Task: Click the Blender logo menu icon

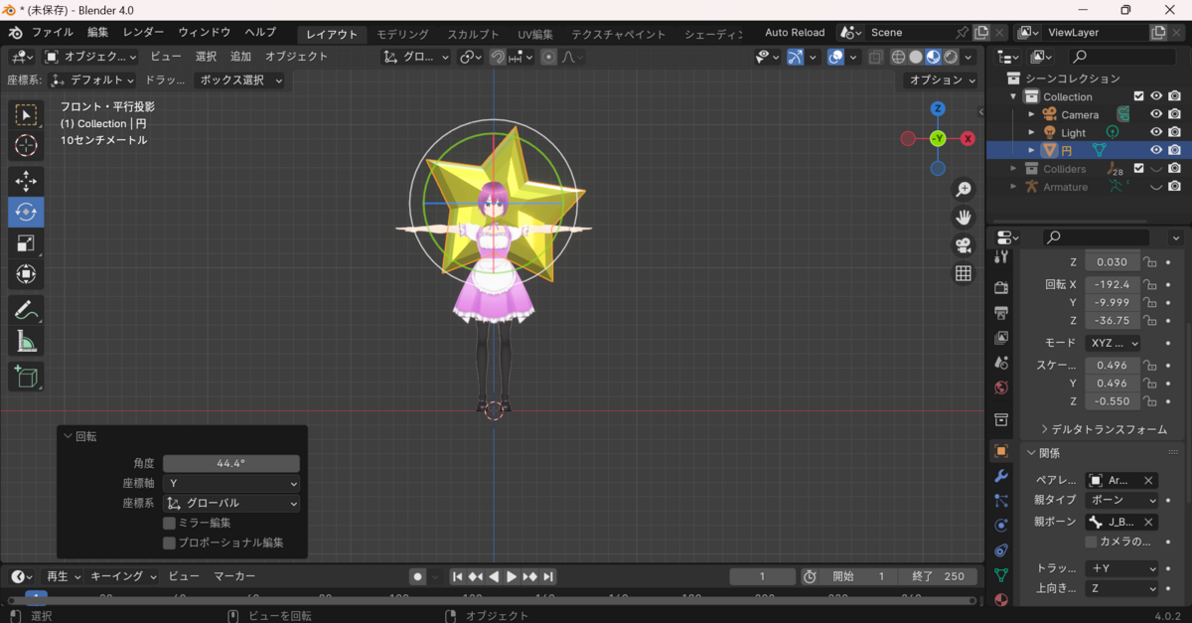Action: 15,33
